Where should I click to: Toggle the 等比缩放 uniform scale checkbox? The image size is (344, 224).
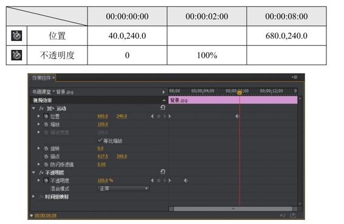[x=100, y=140]
